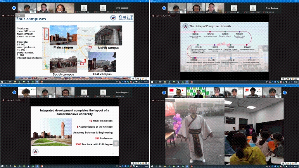Click left blue arrow in costume photo window
This screenshot has width=299, height=168.
[164, 92]
